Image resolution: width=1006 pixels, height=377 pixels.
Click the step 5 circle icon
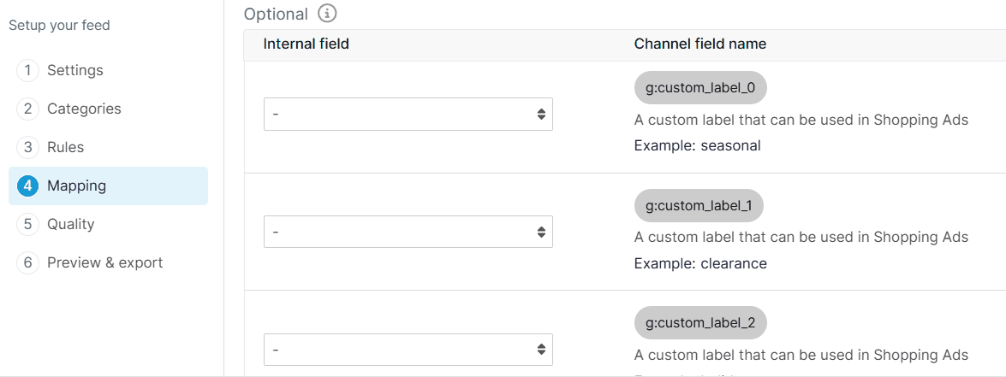pos(27,224)
